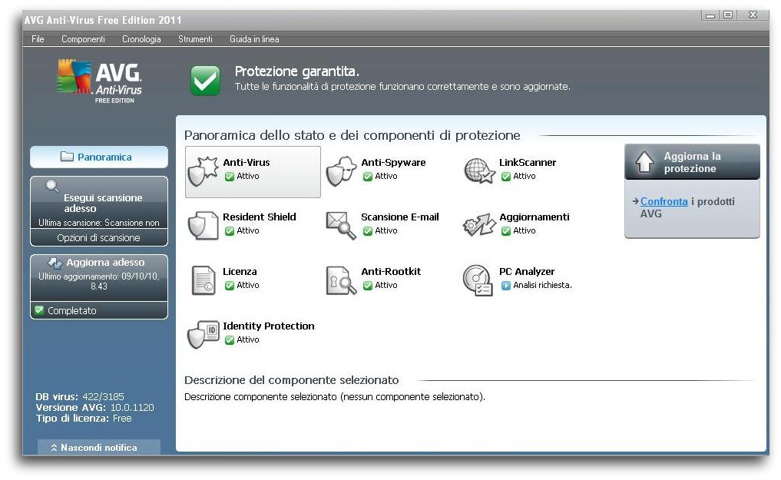Open the PC Analyzer gauge icon
Image resolution: width=781 pixels, height=480 pixels.
478,280
